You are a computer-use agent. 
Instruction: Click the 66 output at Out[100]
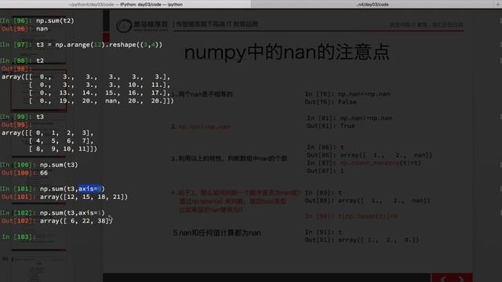click(x=44, y=172)
